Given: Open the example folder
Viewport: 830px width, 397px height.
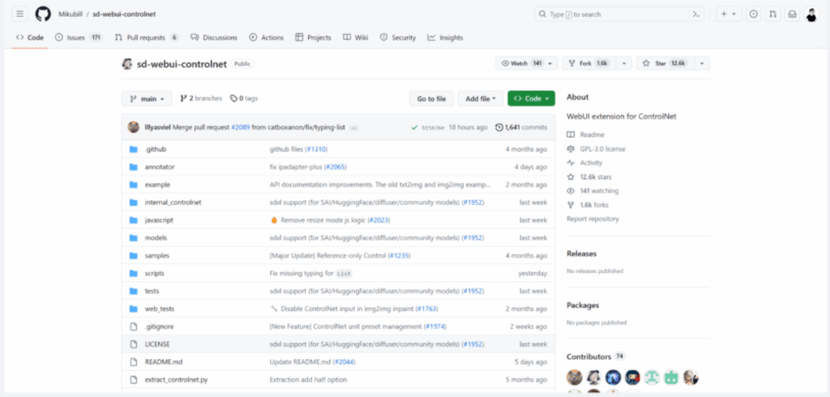Looking at the screenshot, I should click(157, 185).
